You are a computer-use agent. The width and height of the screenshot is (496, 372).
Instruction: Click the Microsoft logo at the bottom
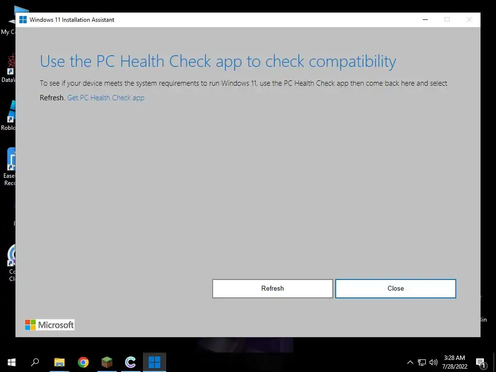click(50, 325)
